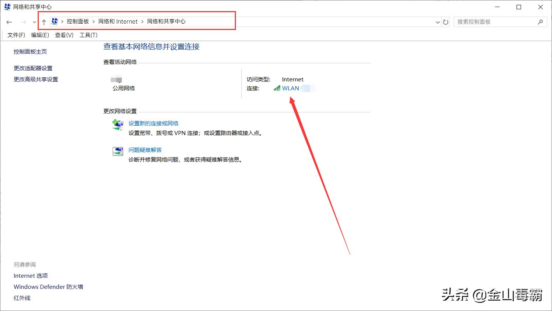Viewport: 552px width, 311px height.
Task: Click the search magnifier icon
Action: click(541, 22)
